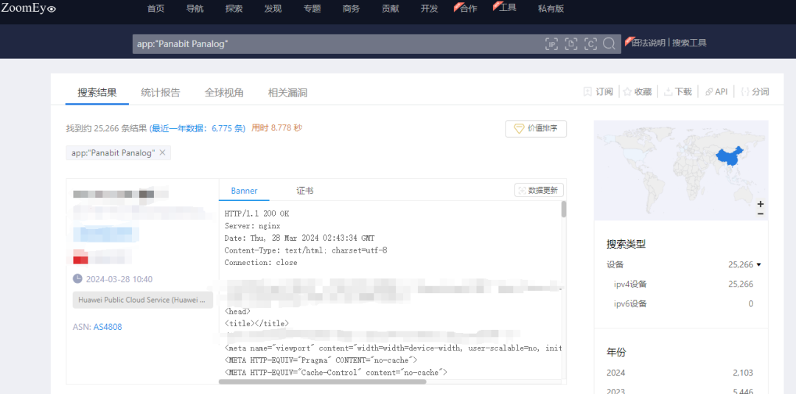Select the Banner tab
This screenshot has width=796, height=394.
click(x=244, y=191)
